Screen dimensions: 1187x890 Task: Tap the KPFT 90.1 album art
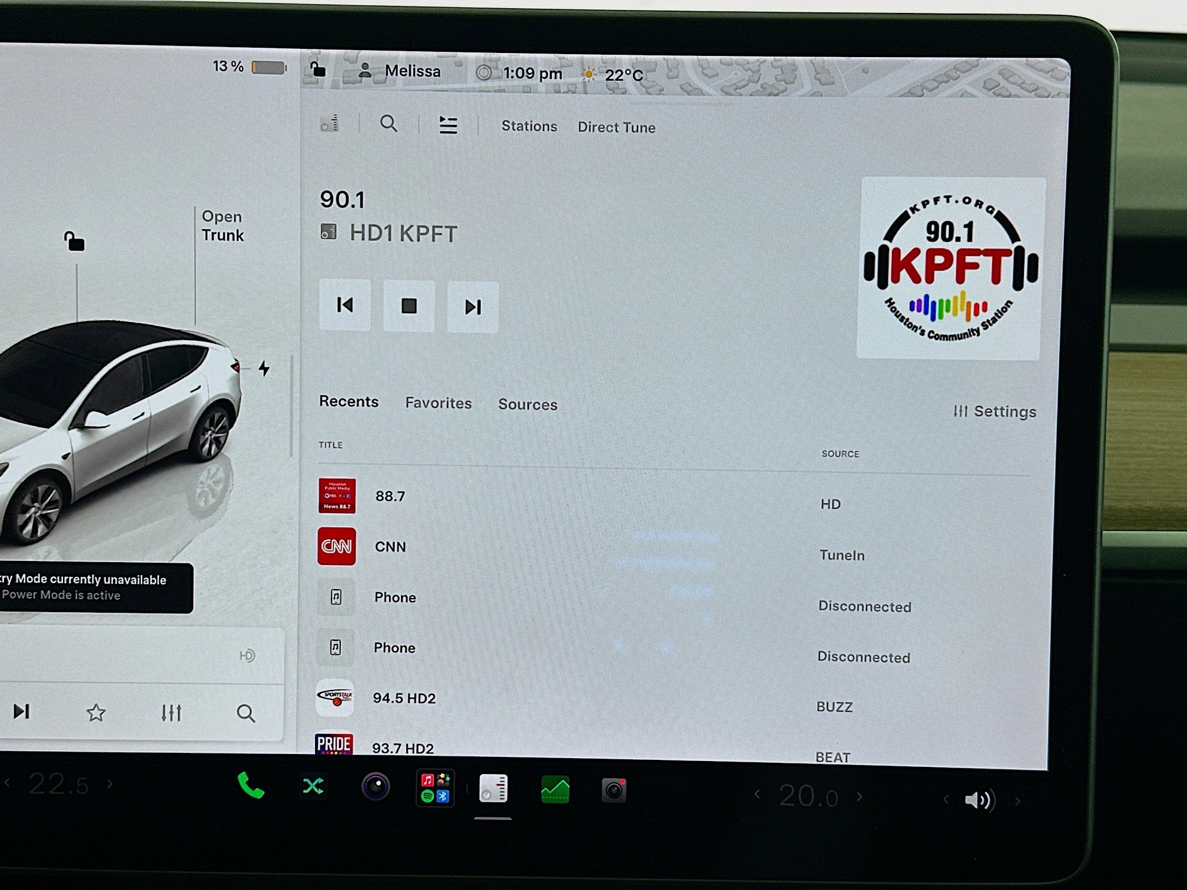pyautogui.click(x=950, y=268)
